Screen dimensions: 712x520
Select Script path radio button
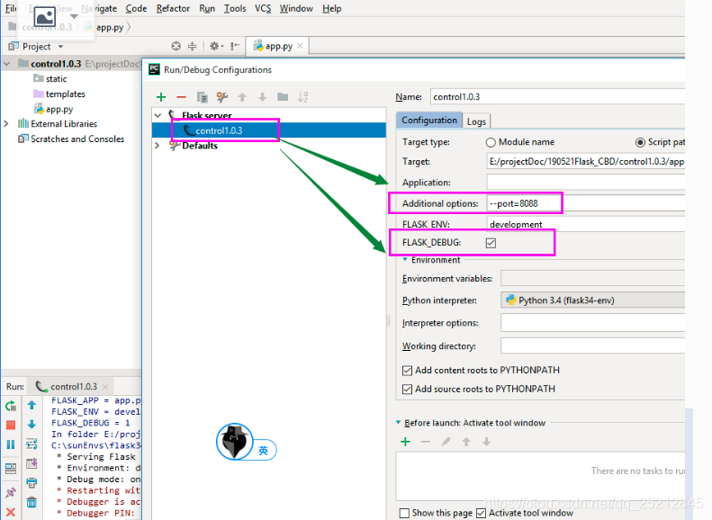pos(640,142)
